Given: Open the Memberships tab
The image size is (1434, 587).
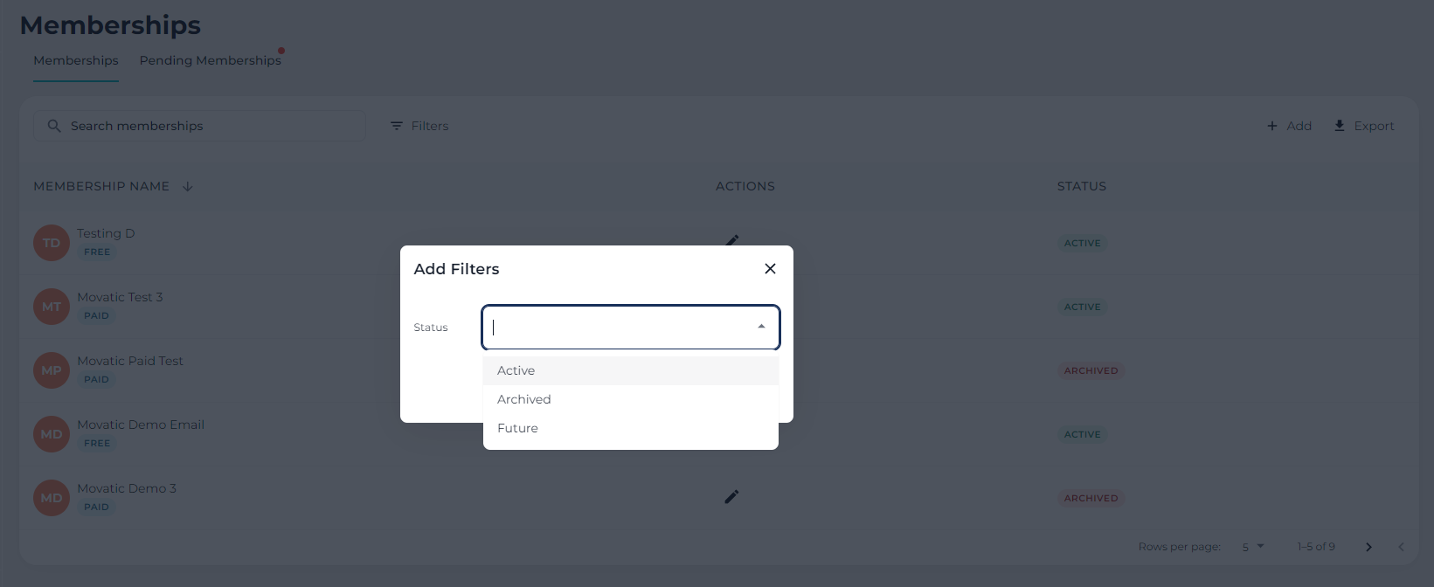Looking at the screenshot, I should 76,60.
